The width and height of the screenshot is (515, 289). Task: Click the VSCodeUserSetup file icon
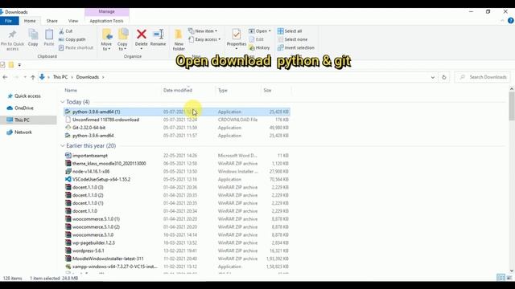click(68, 179)
